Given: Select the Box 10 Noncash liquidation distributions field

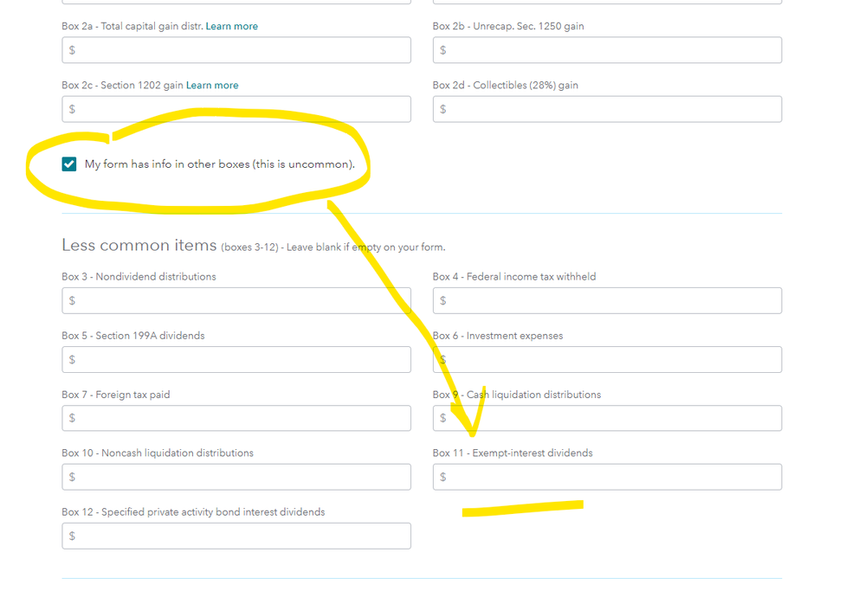Looking at the screenshot, I should pos(236,478).
